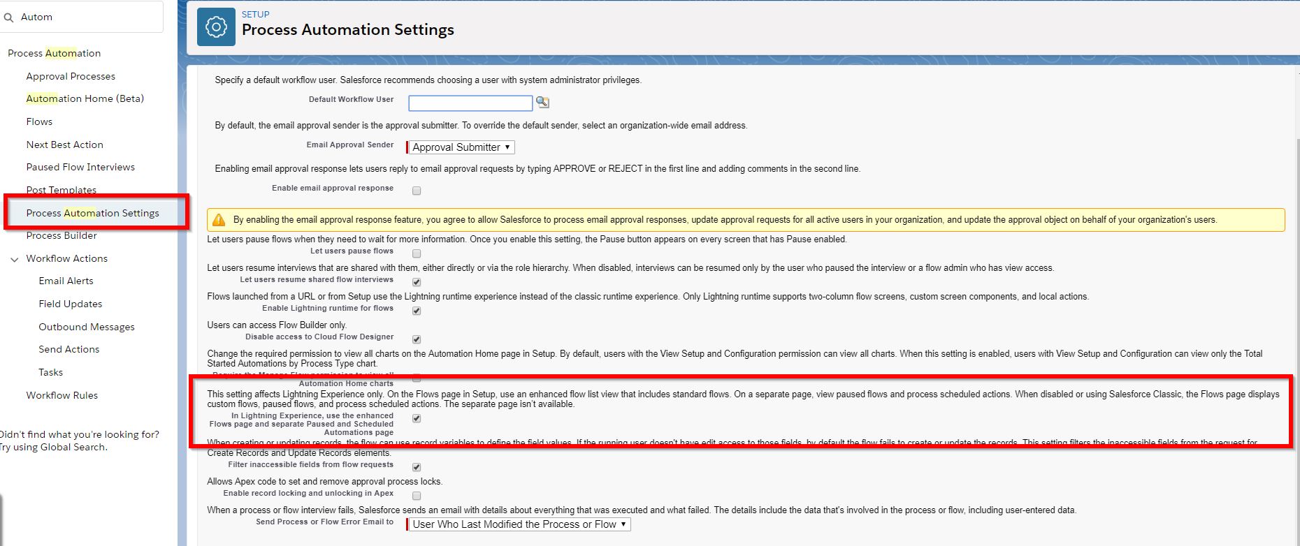Click 'Email Approval Sender' field label
The height and width of the screenshot is (546, 1300).
click(350, 145)
